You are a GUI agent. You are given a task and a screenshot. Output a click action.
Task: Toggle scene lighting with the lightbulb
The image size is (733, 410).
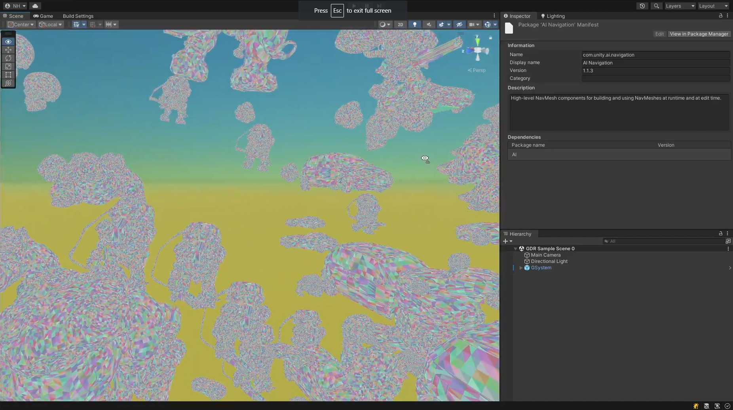click(414, 25)
